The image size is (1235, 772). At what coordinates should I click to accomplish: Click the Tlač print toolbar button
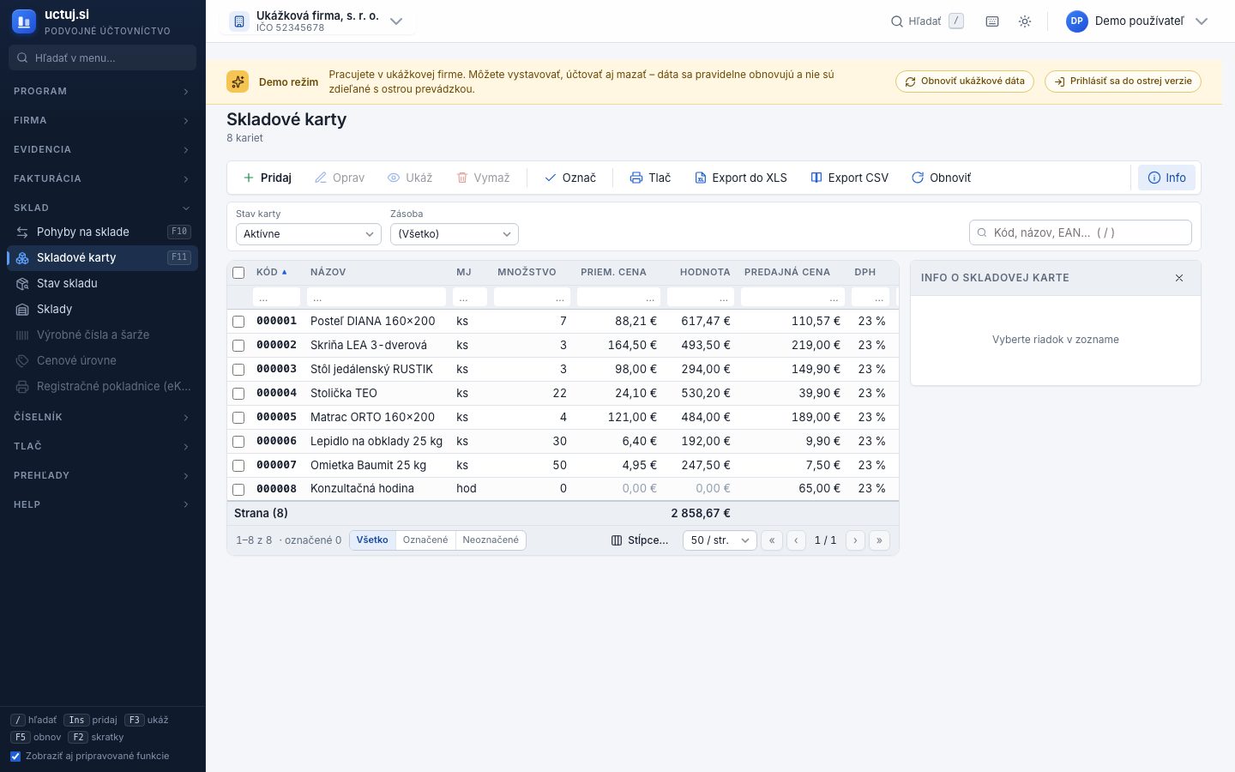coord(650,178)
